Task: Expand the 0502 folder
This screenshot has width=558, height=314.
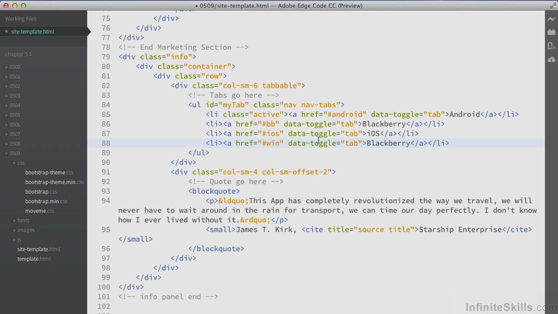Action: click(7, 86)
